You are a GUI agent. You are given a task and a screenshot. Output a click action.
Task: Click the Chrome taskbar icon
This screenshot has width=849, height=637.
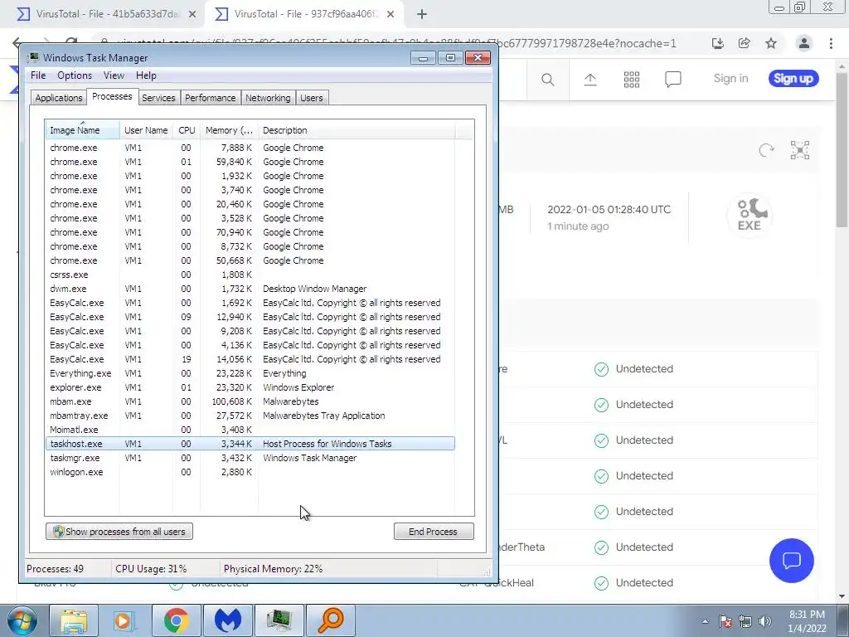(x=176, y=620)
